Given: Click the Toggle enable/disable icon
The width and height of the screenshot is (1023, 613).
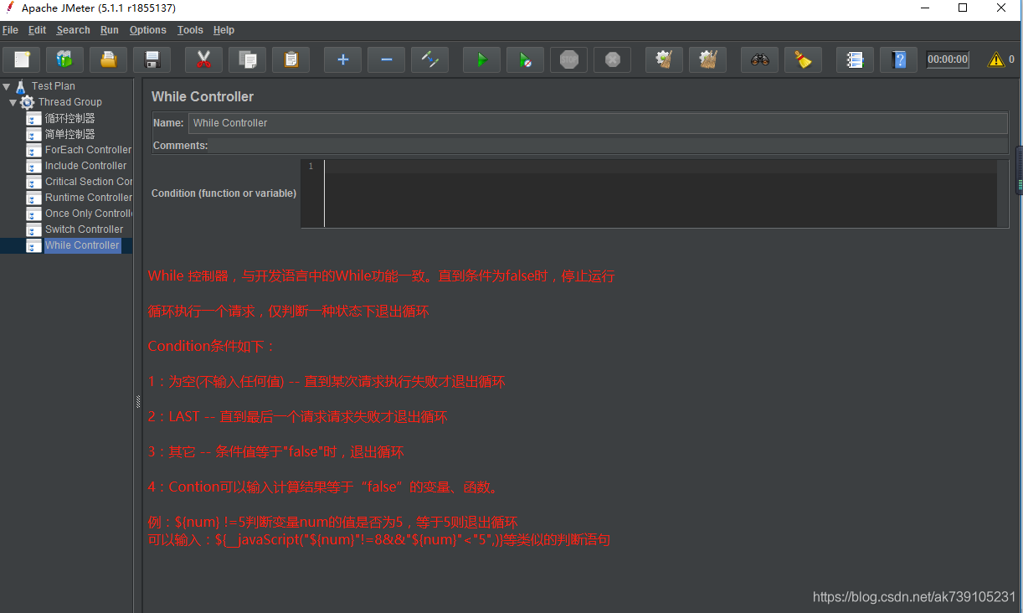Looking at the screenshot, I should point(429,59).
